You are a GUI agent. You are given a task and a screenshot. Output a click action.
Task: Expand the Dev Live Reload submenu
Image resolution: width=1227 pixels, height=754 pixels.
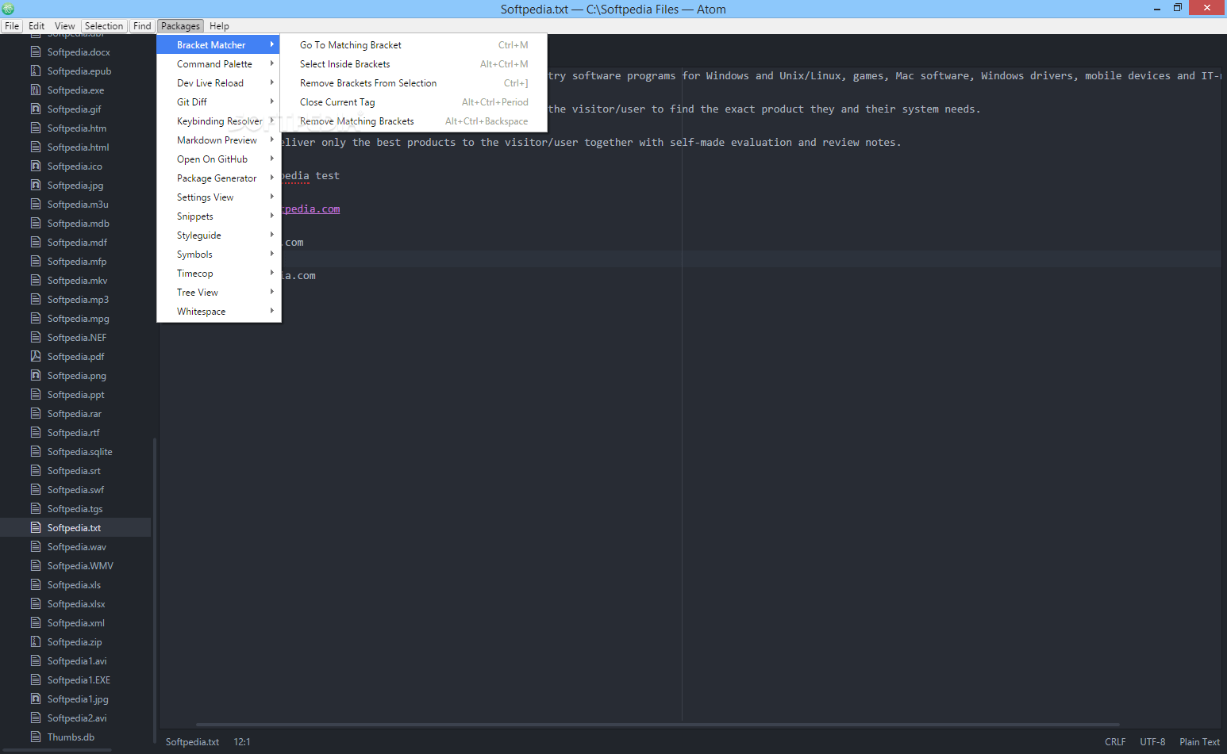coord(218,83)
